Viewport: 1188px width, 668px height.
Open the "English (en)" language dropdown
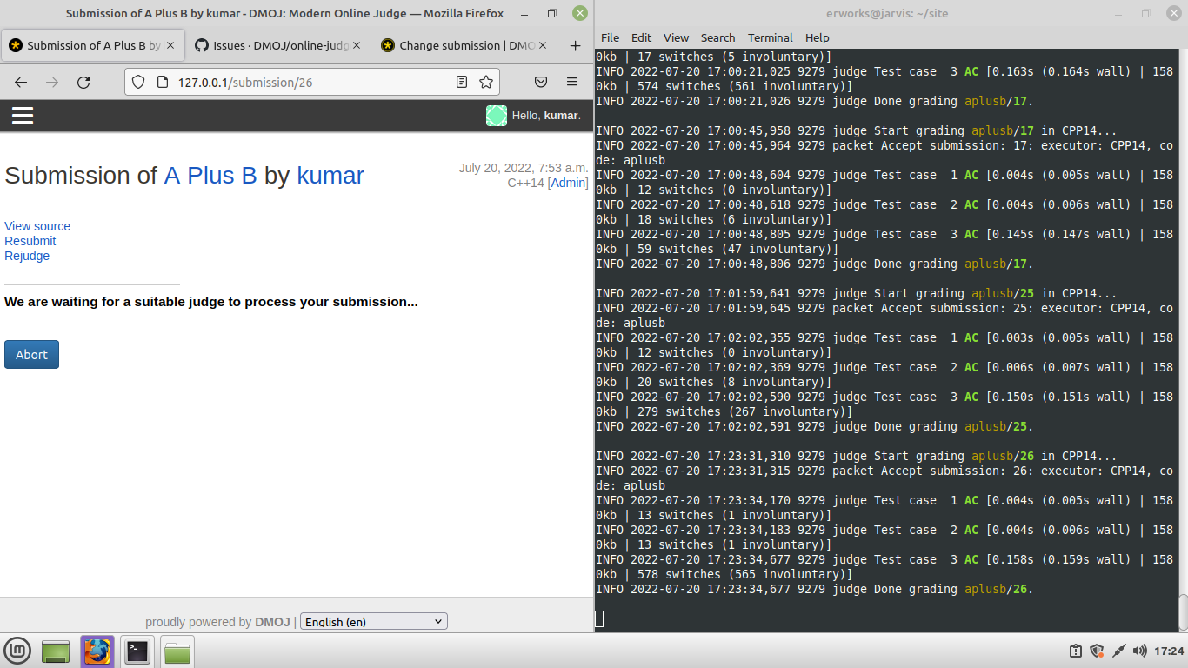pyautogui.click(x=374, y=620)
